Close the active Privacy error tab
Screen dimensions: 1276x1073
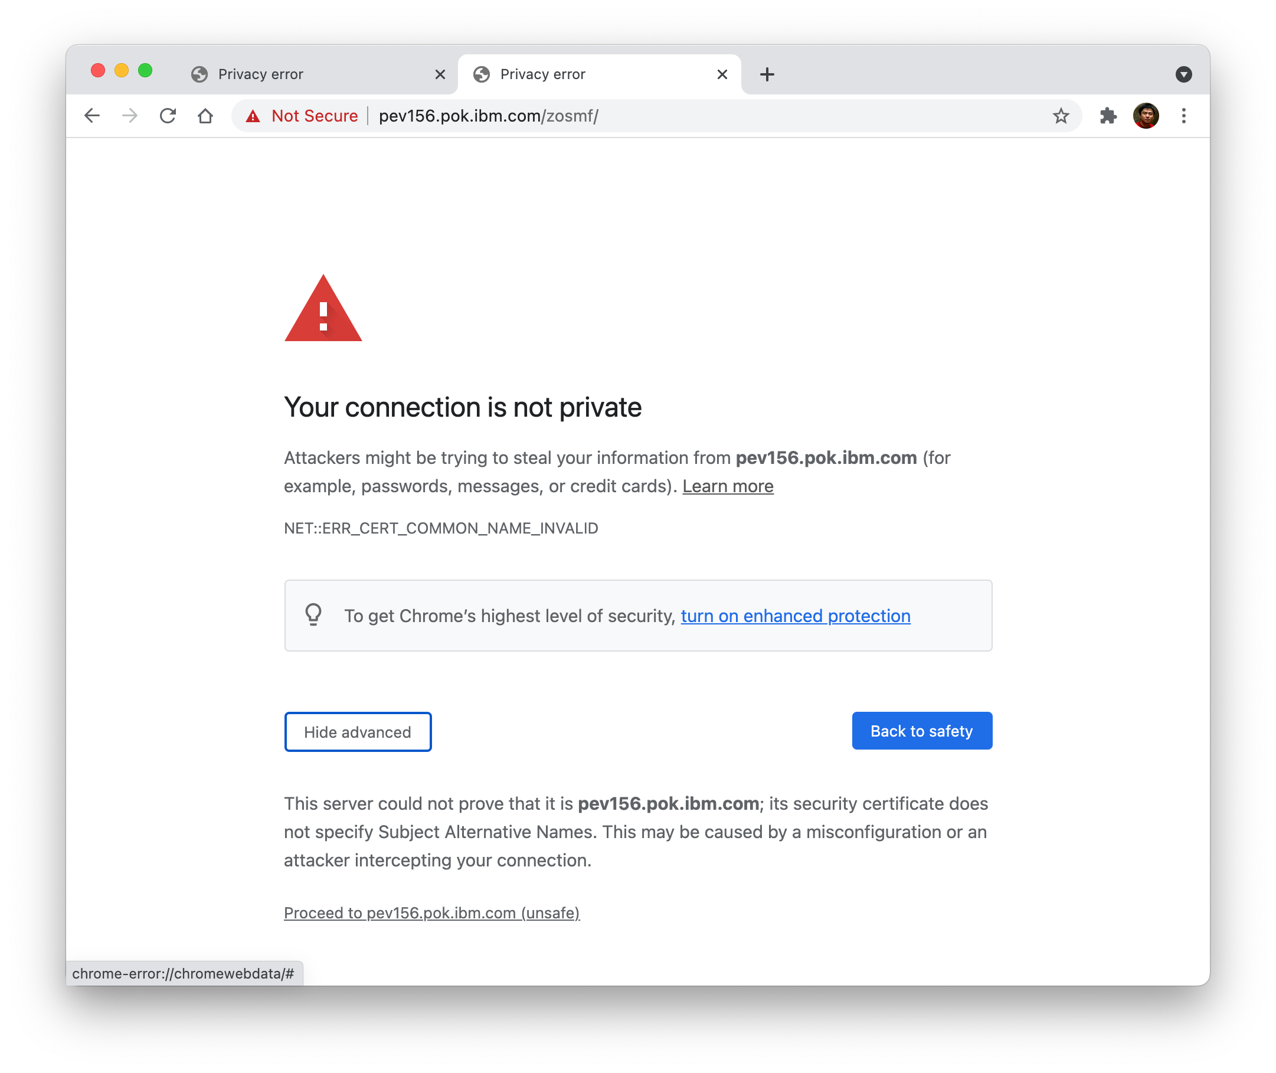pyautogui.click(x=722, y=74)
